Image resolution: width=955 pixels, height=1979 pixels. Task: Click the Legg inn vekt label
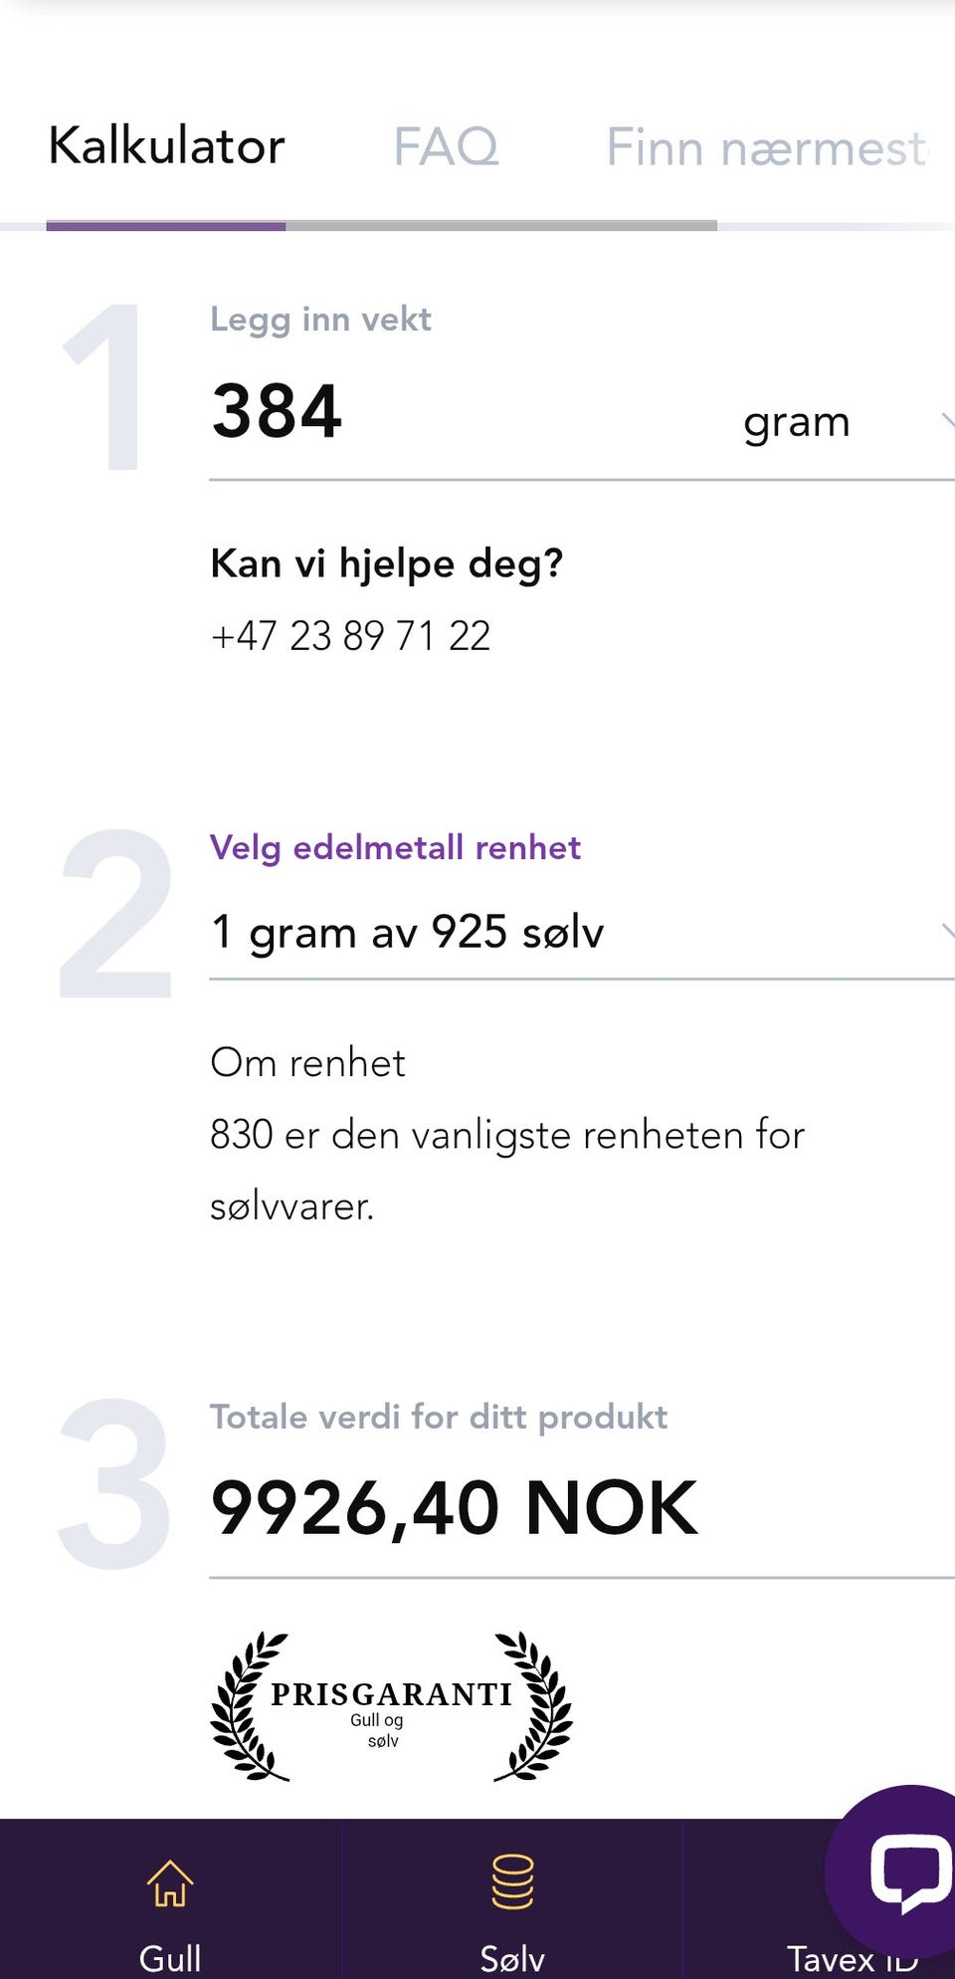(x=320, y=320)
